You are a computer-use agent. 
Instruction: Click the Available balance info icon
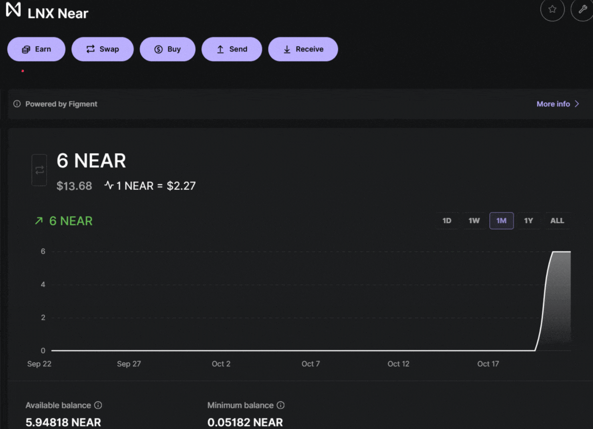coord(98,405)
